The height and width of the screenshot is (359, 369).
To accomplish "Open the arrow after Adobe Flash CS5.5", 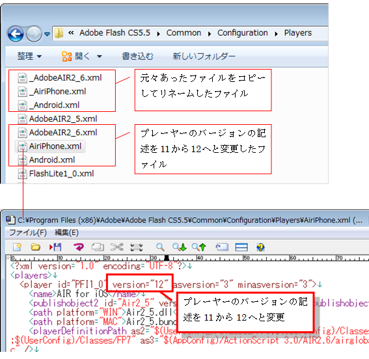I will pyautogui.click(x=159, y=34).
